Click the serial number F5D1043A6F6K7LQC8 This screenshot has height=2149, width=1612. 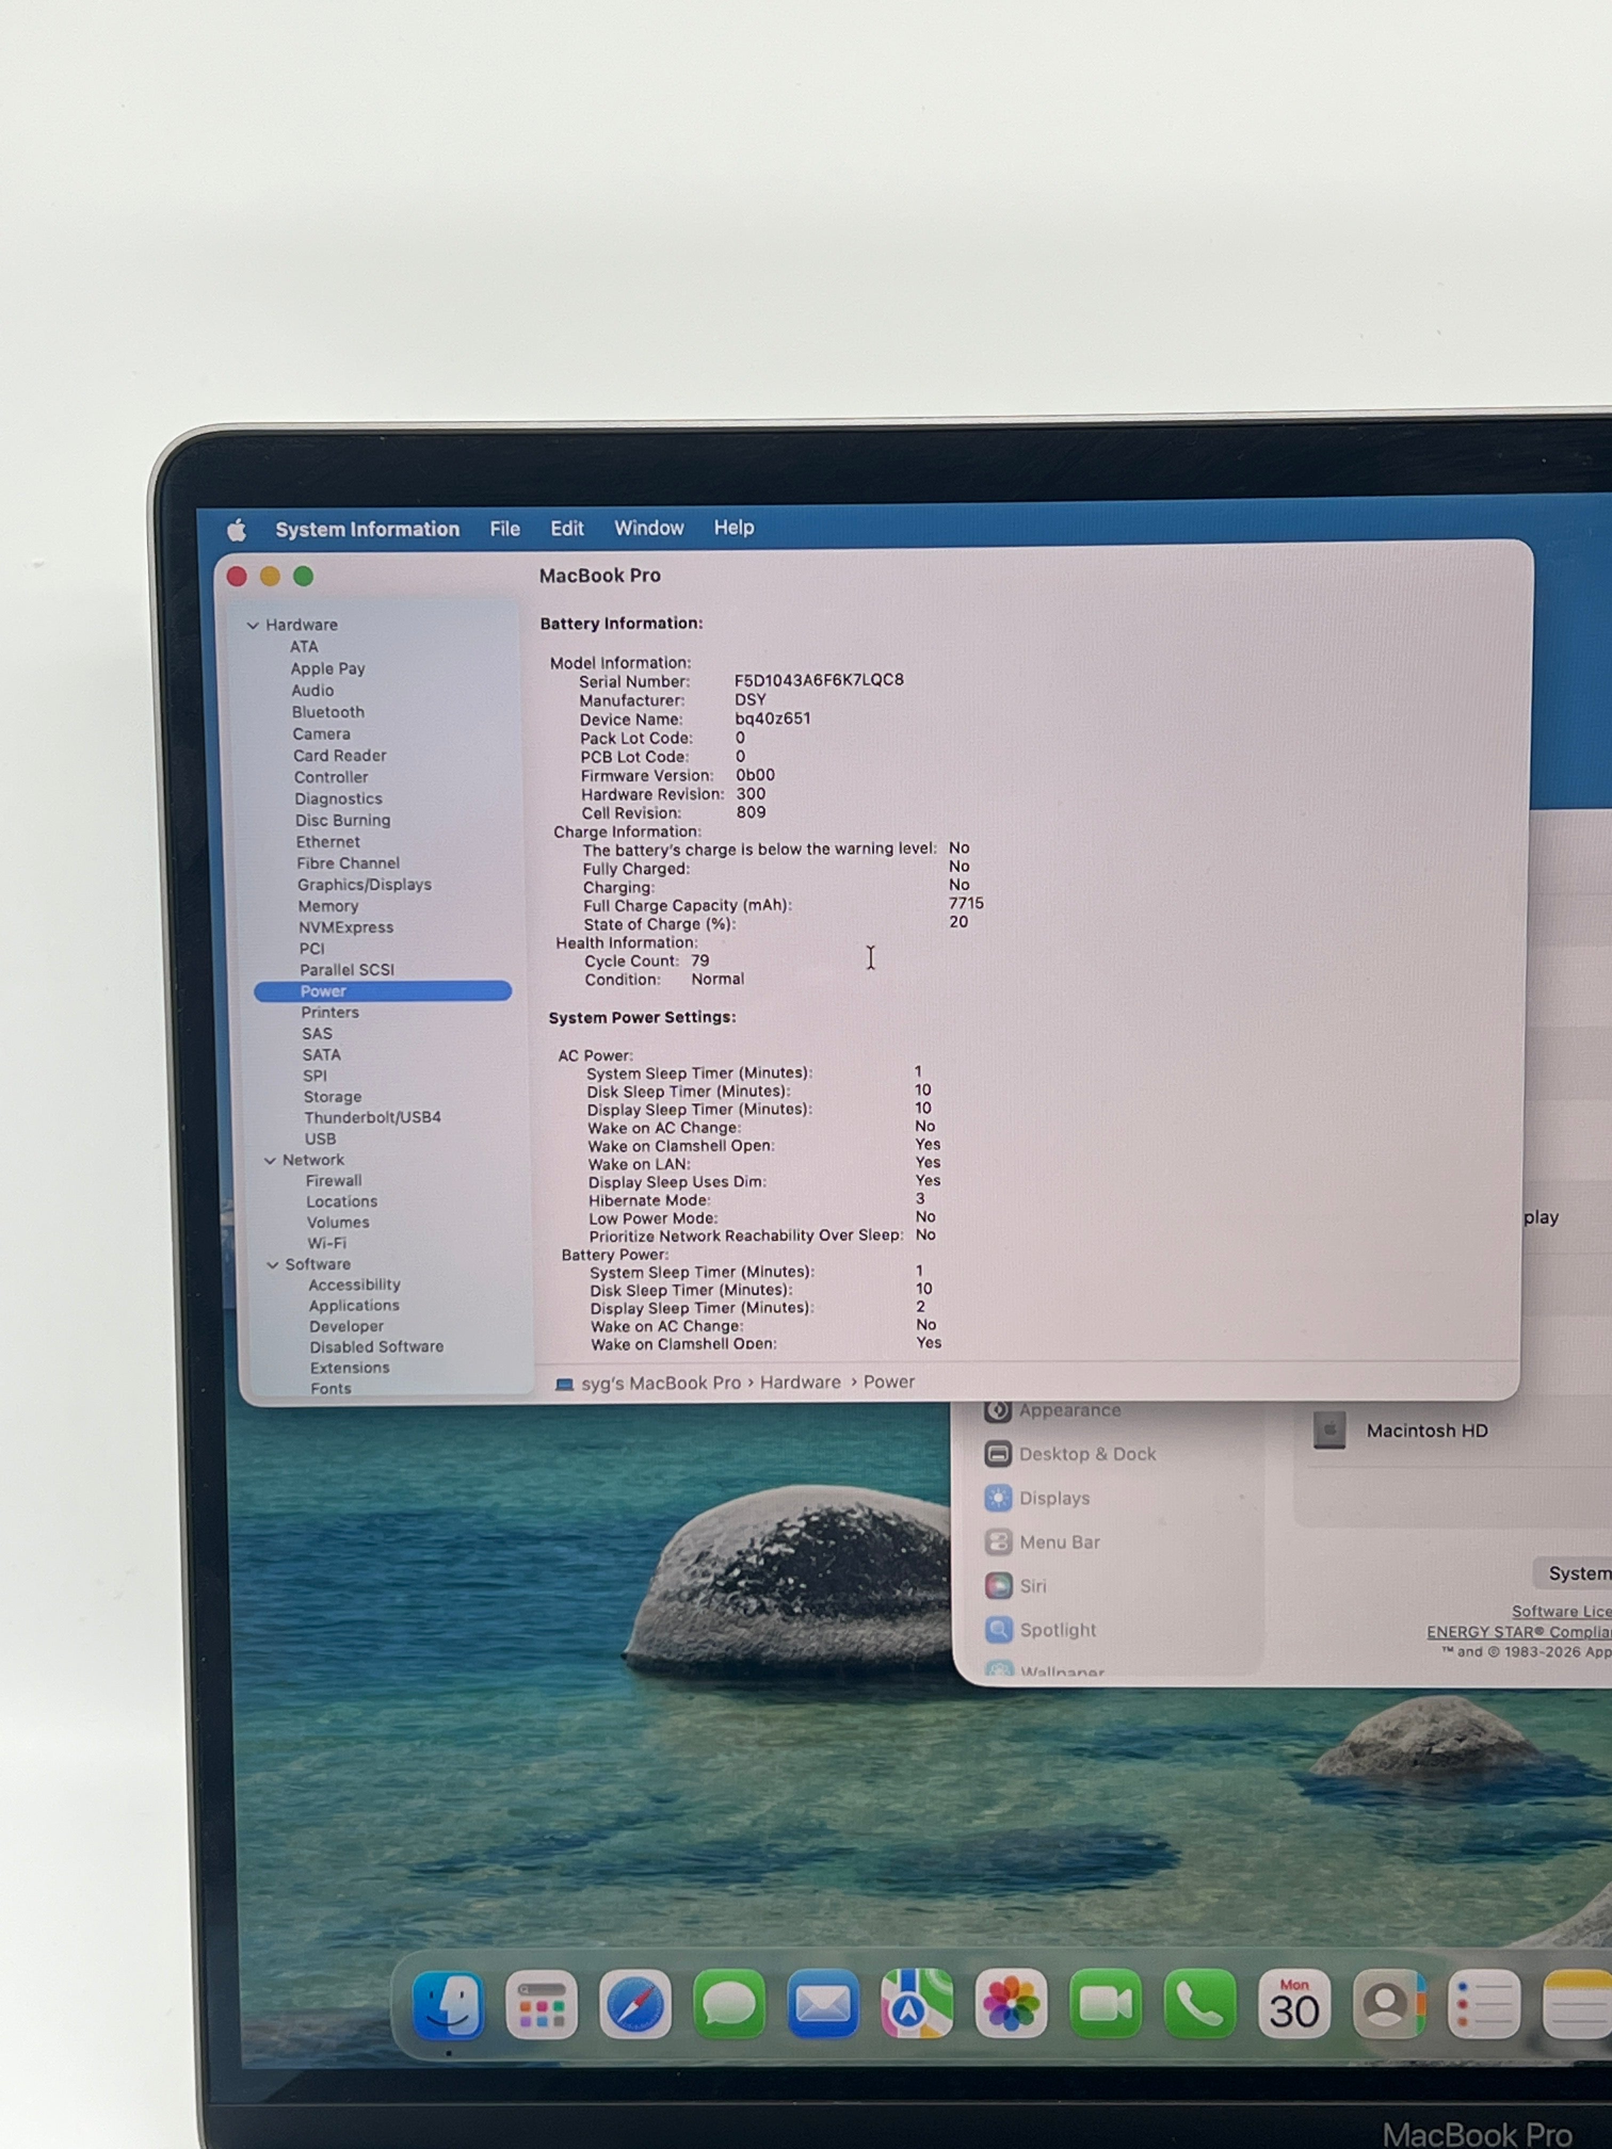coord(818,680)
